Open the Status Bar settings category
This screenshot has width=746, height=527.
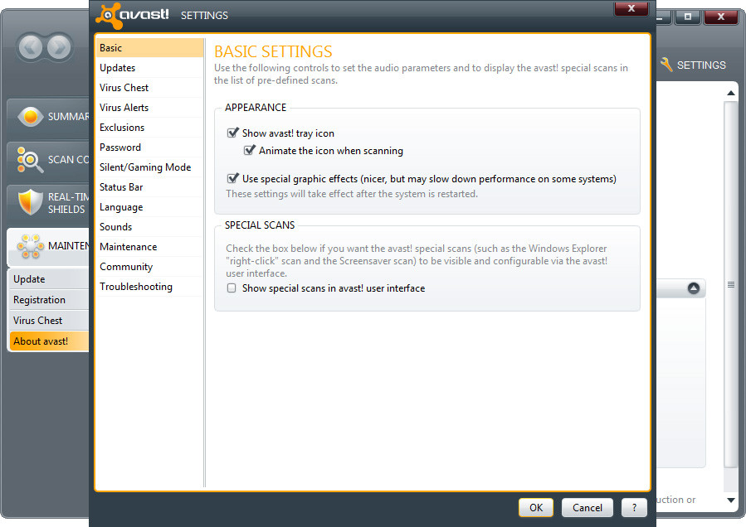pyautogui.click(x=149, y=187)
